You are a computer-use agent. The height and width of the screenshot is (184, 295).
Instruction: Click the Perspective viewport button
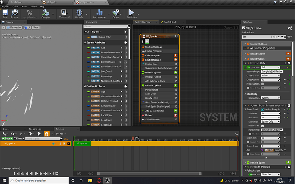tap(14, 27)
